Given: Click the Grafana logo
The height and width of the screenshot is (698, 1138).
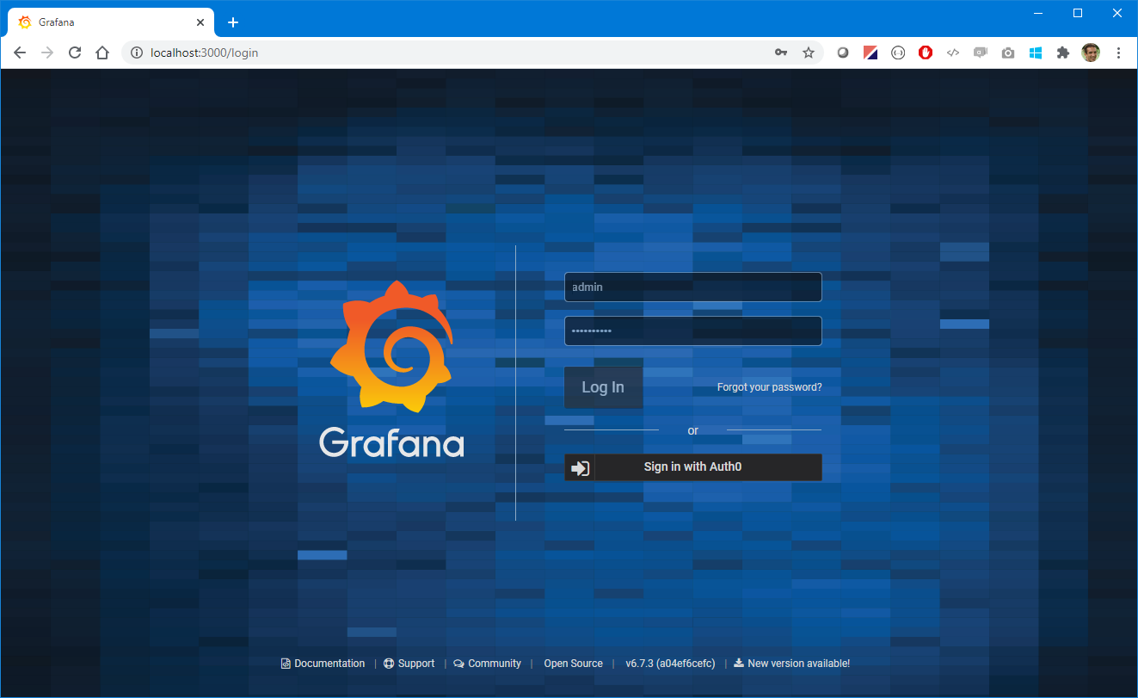Looking at the screenshot, I should [x=392, y=368].
